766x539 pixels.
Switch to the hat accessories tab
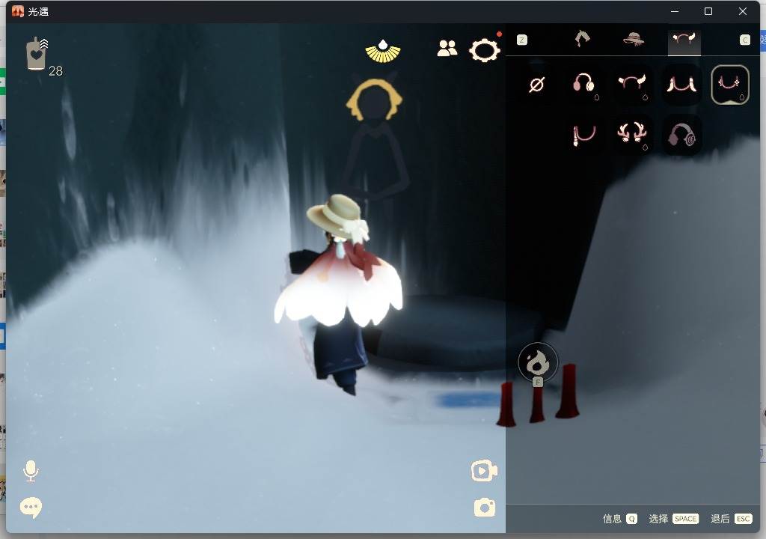[634, 39]
